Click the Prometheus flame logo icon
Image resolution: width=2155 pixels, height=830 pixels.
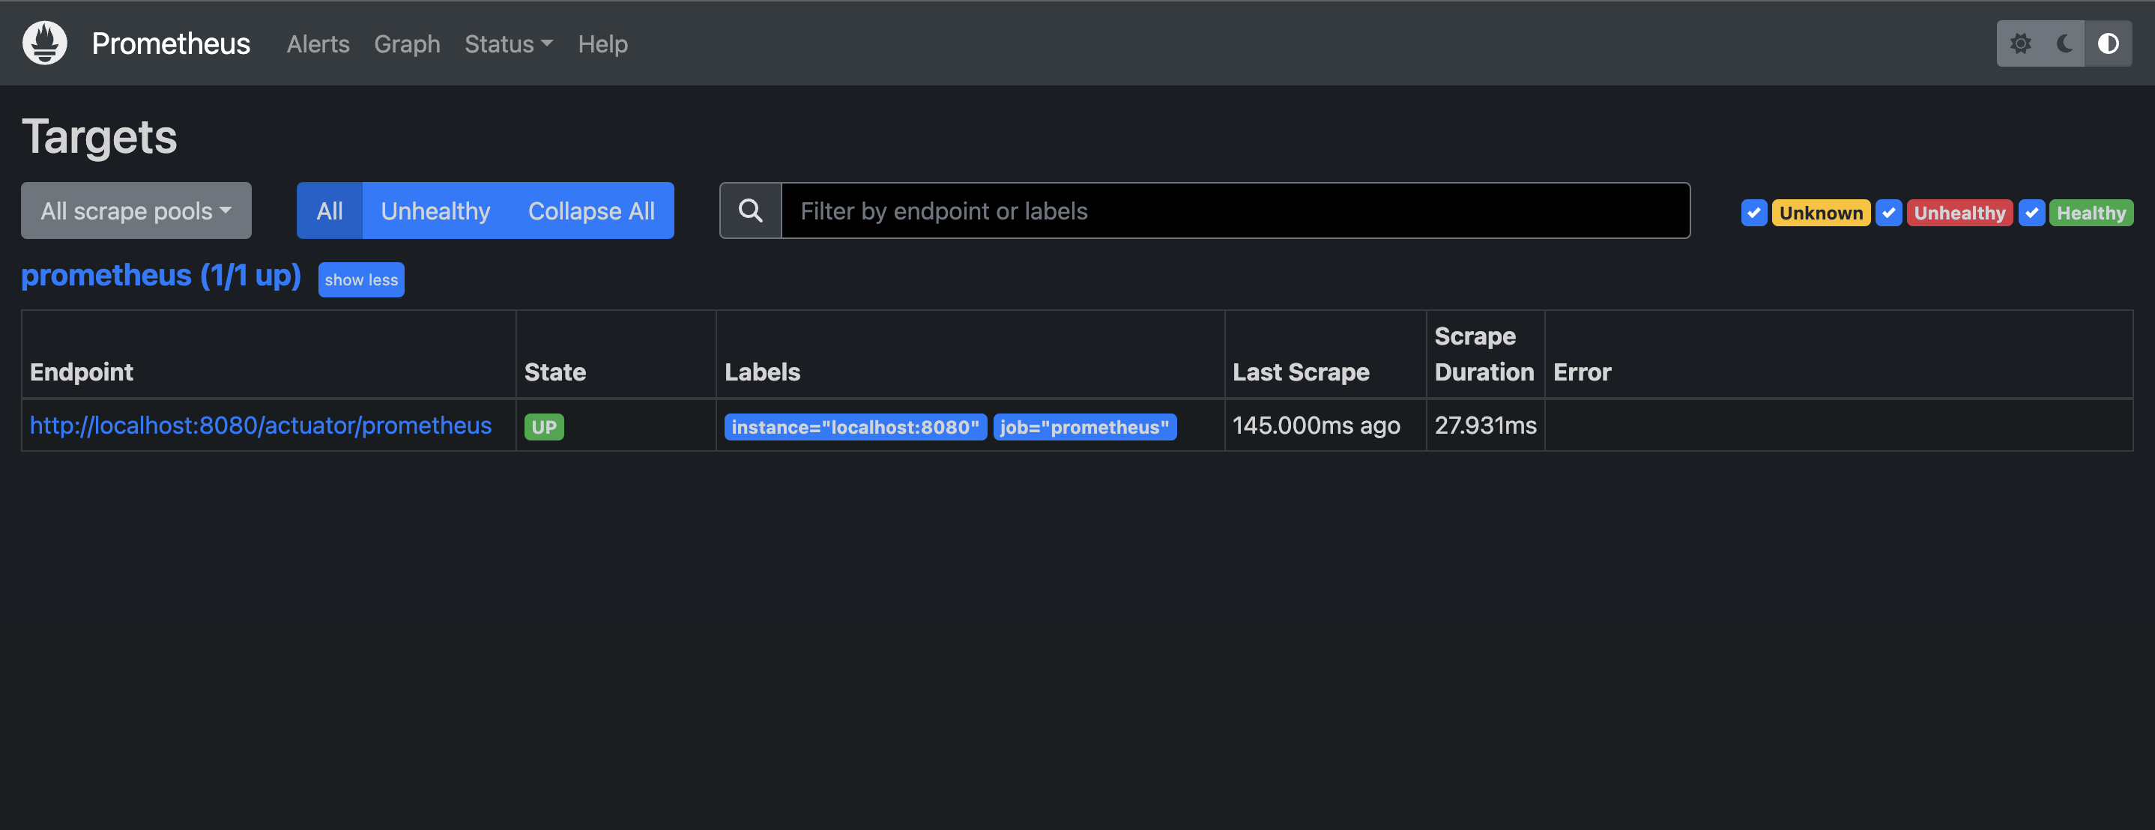pos(44,43)
